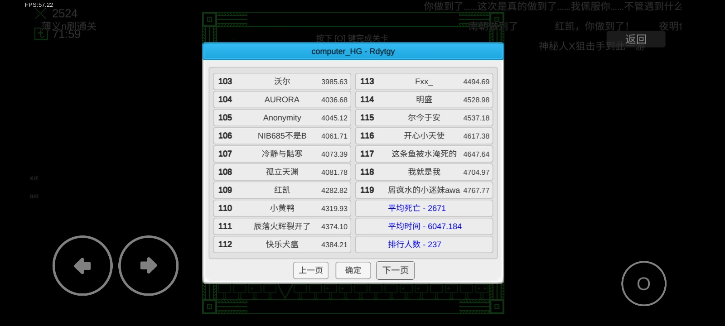Screen dimensions: 725x326
Task: Go to next page with 下一页
Action: click(x=395, y=270)
